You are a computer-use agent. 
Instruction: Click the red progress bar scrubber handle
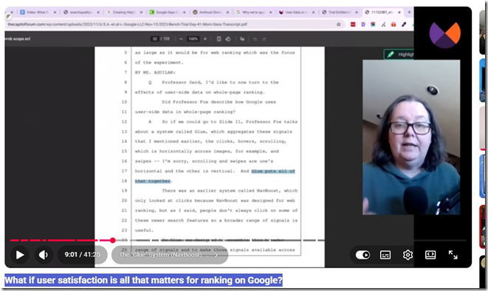point(113,240)
